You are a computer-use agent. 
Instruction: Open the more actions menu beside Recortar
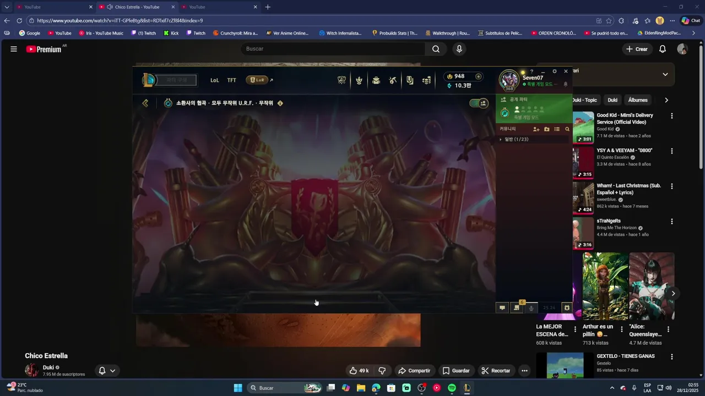coord(524,371)
